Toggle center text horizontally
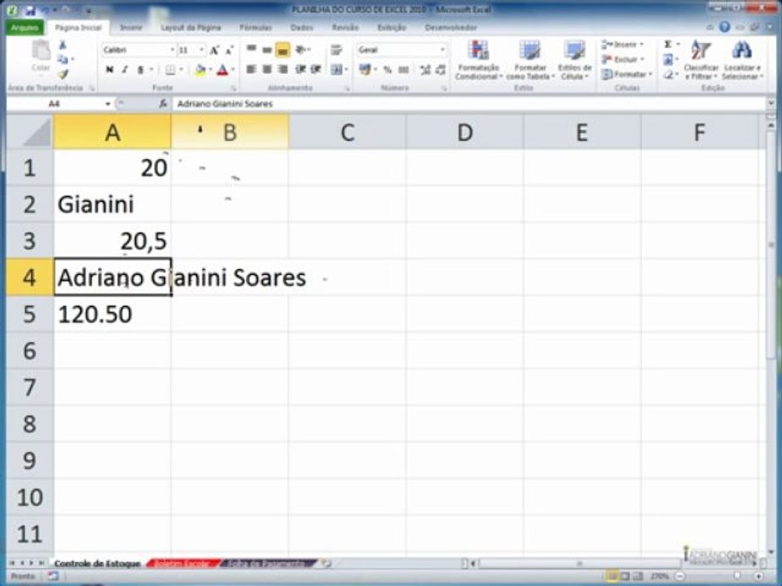The height and width of the screenshot is (586, 782). (267, 69)
